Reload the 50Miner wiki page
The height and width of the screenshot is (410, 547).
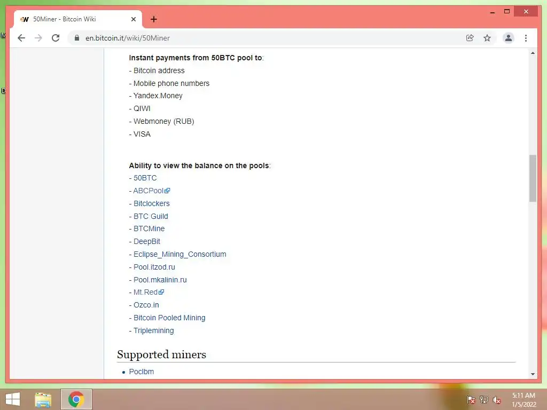coord(56,38)
